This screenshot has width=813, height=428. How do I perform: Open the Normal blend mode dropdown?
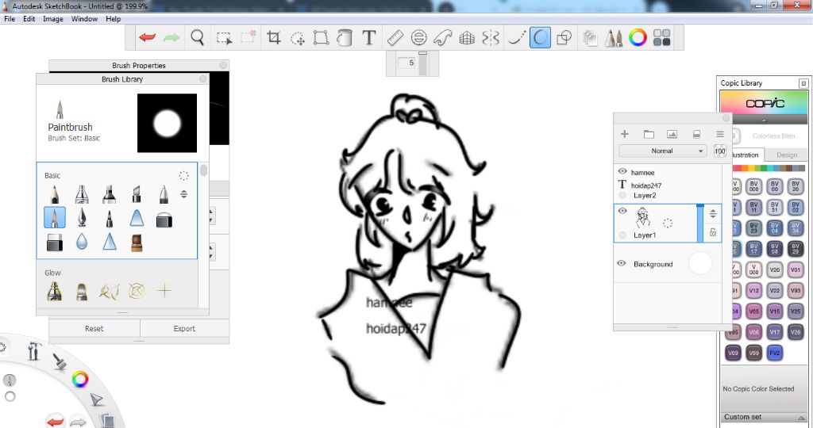point(663,151)
